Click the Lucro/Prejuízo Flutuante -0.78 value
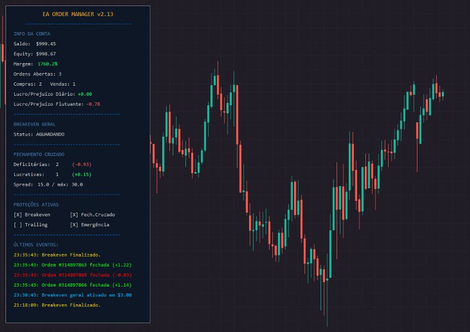 (93, 104)
